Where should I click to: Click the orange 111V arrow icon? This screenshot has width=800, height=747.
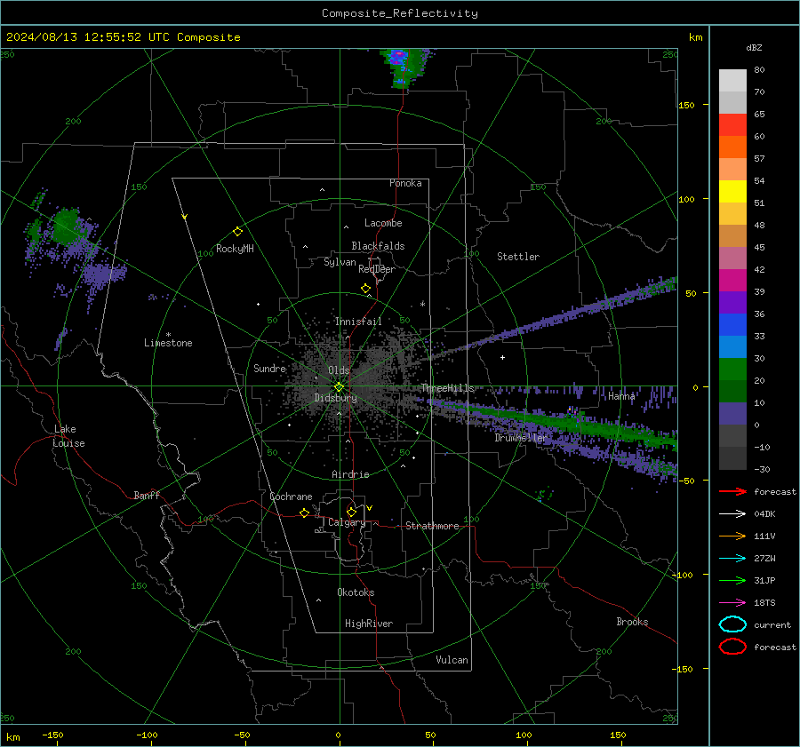pyautogui.click(x=732, y=536)
